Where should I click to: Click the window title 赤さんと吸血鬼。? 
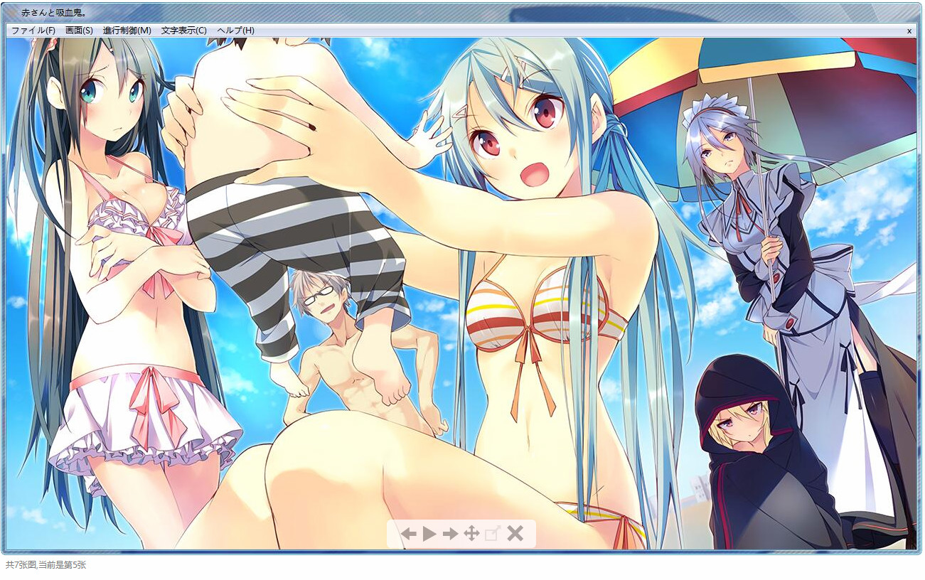tap(55, 13)
